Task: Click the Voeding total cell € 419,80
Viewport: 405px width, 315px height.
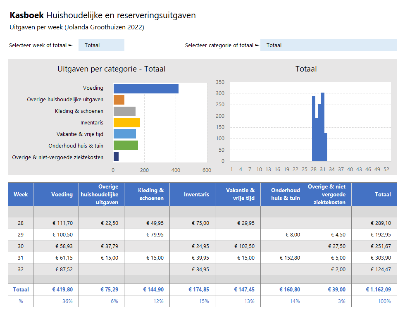Action: [56, 290]
